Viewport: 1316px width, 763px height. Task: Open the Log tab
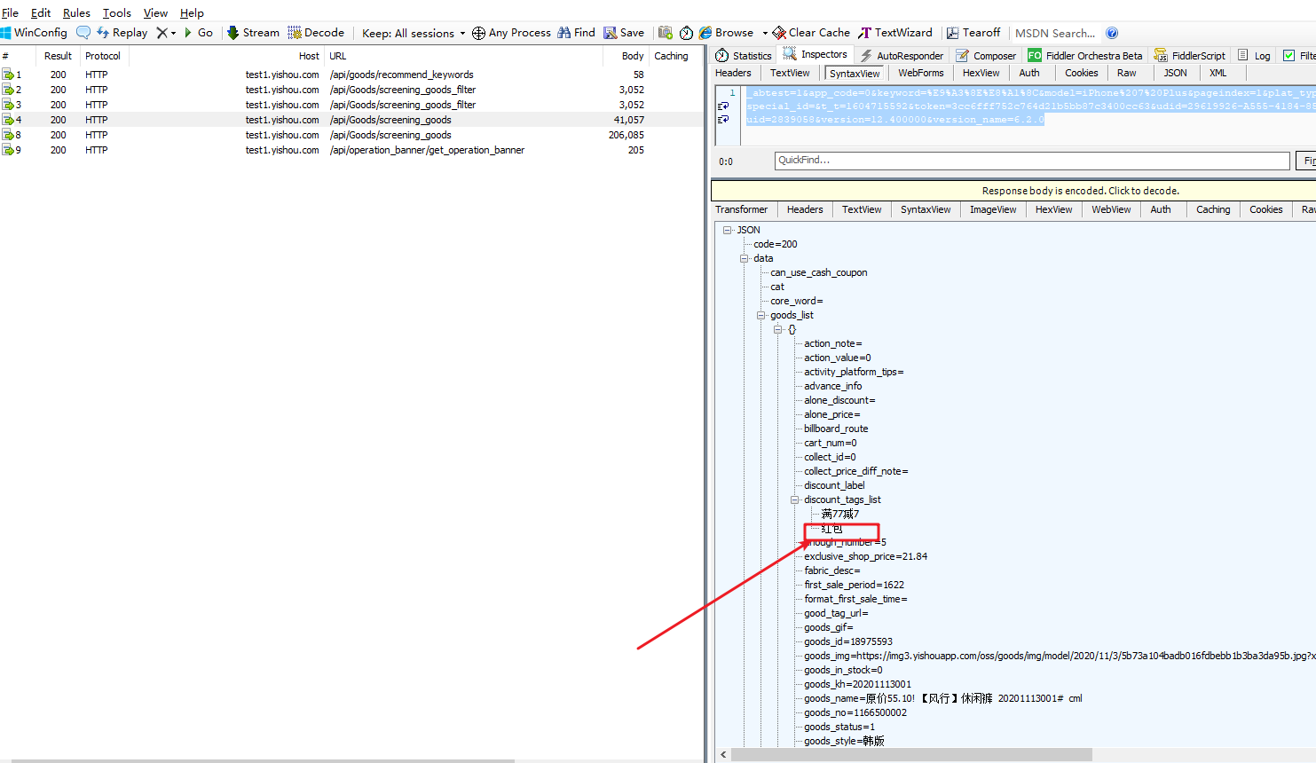pyautogui.click(x=1254, y=55)
